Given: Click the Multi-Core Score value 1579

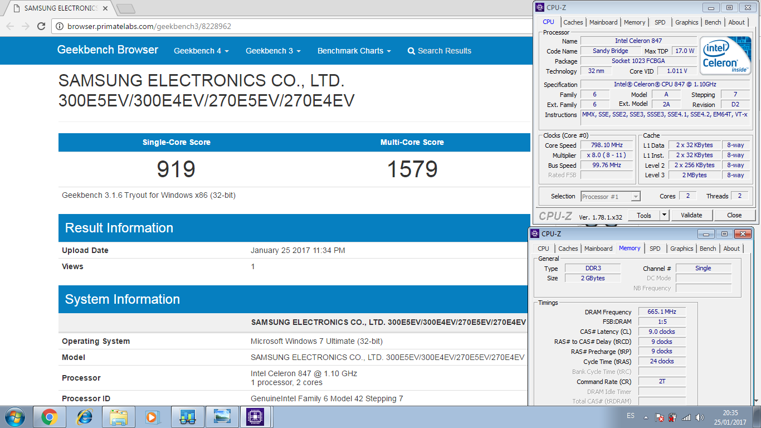Looking at the screenshot, I should click(x=412, y=169).
